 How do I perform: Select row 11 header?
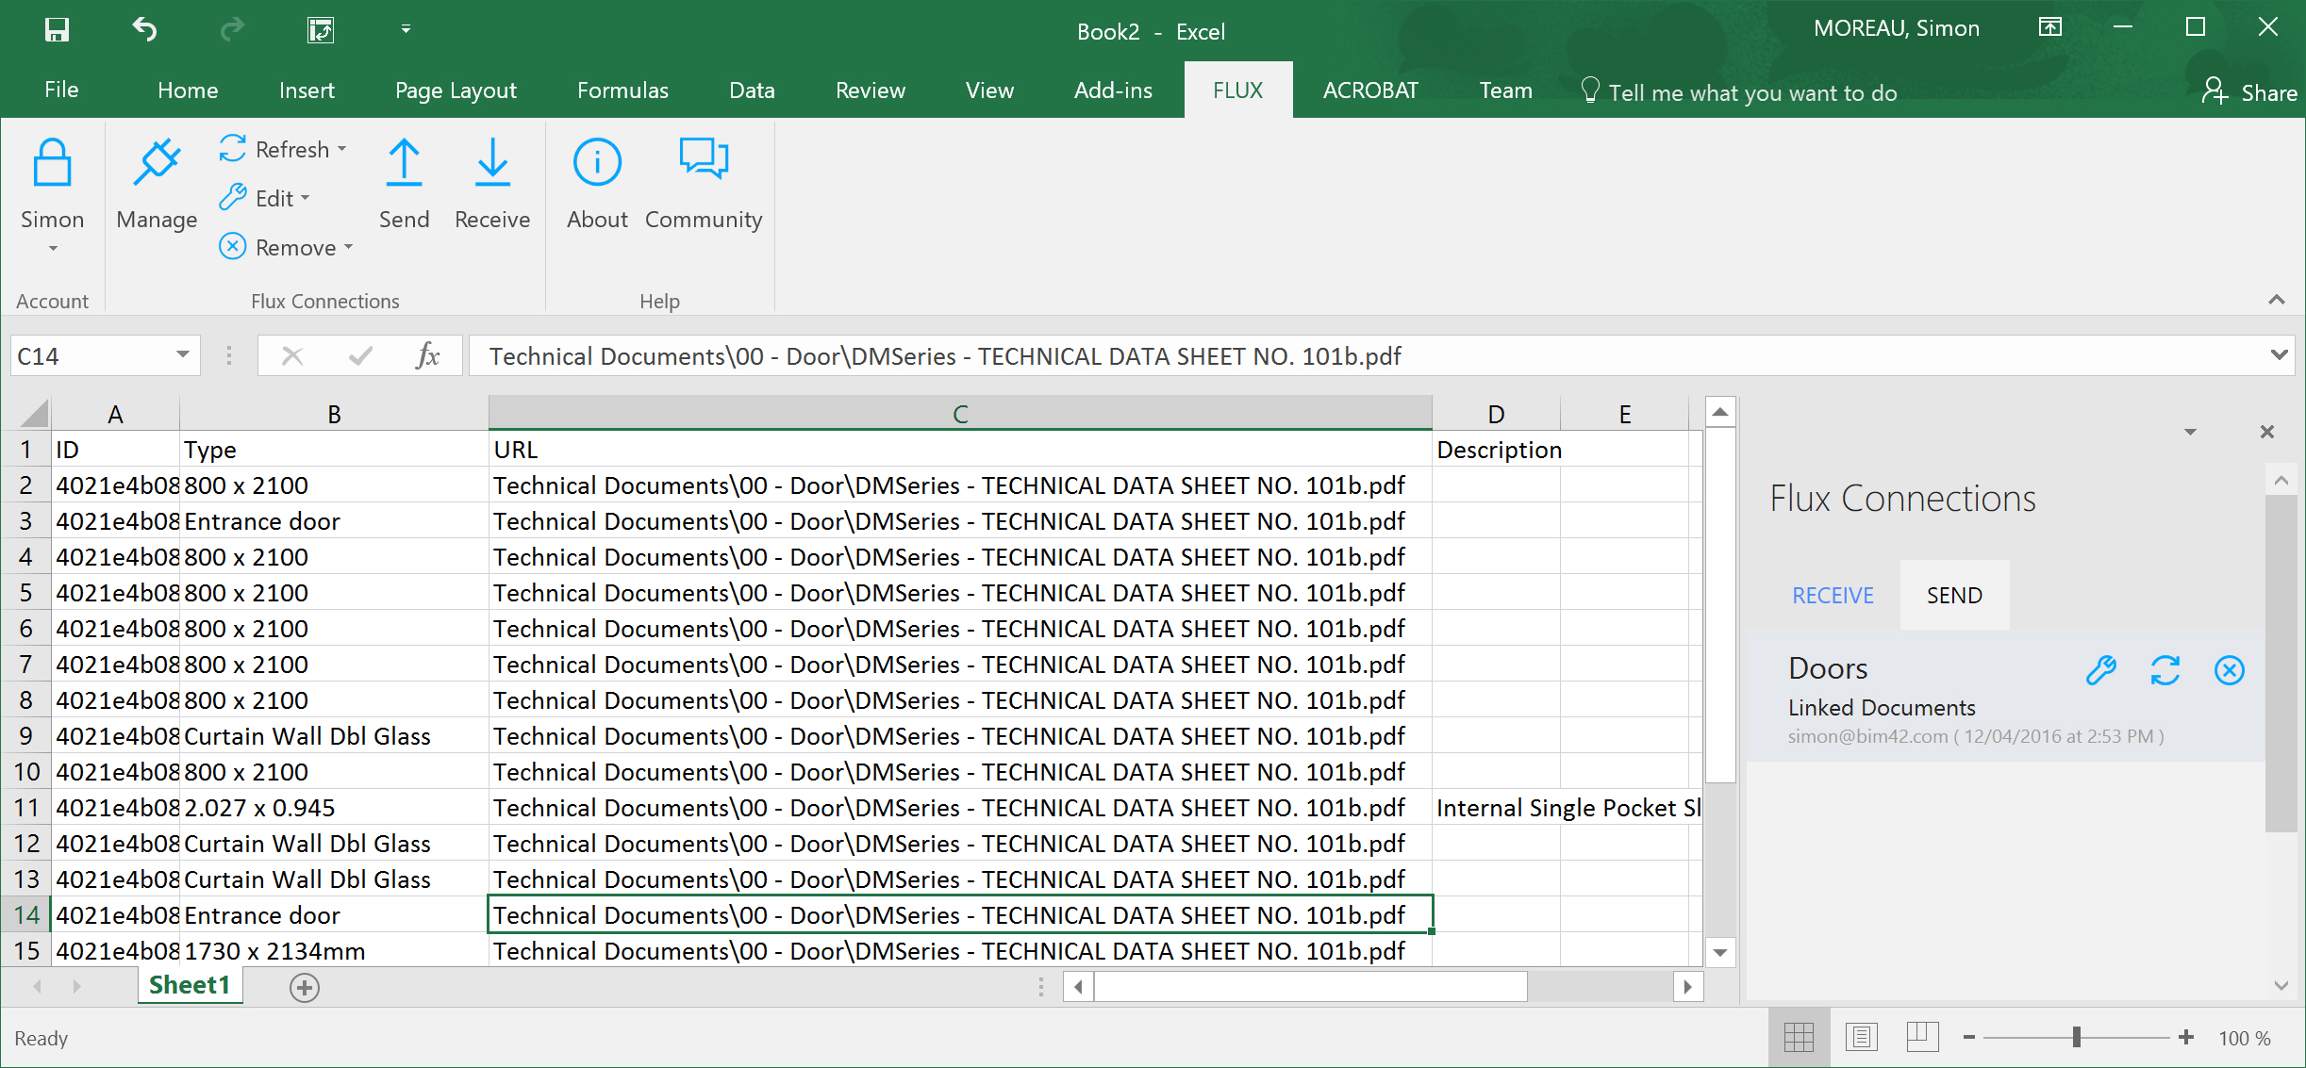(26, 808)
